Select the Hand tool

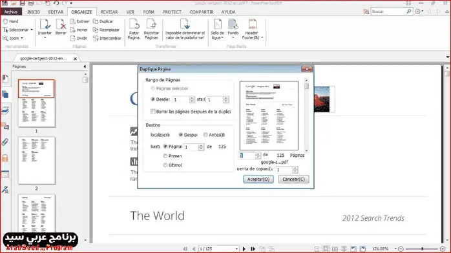coord(10,21)
